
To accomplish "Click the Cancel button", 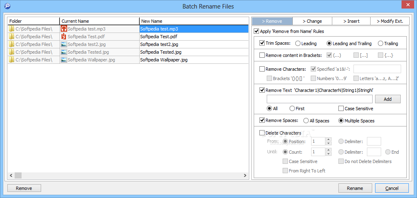I will 392,188.
